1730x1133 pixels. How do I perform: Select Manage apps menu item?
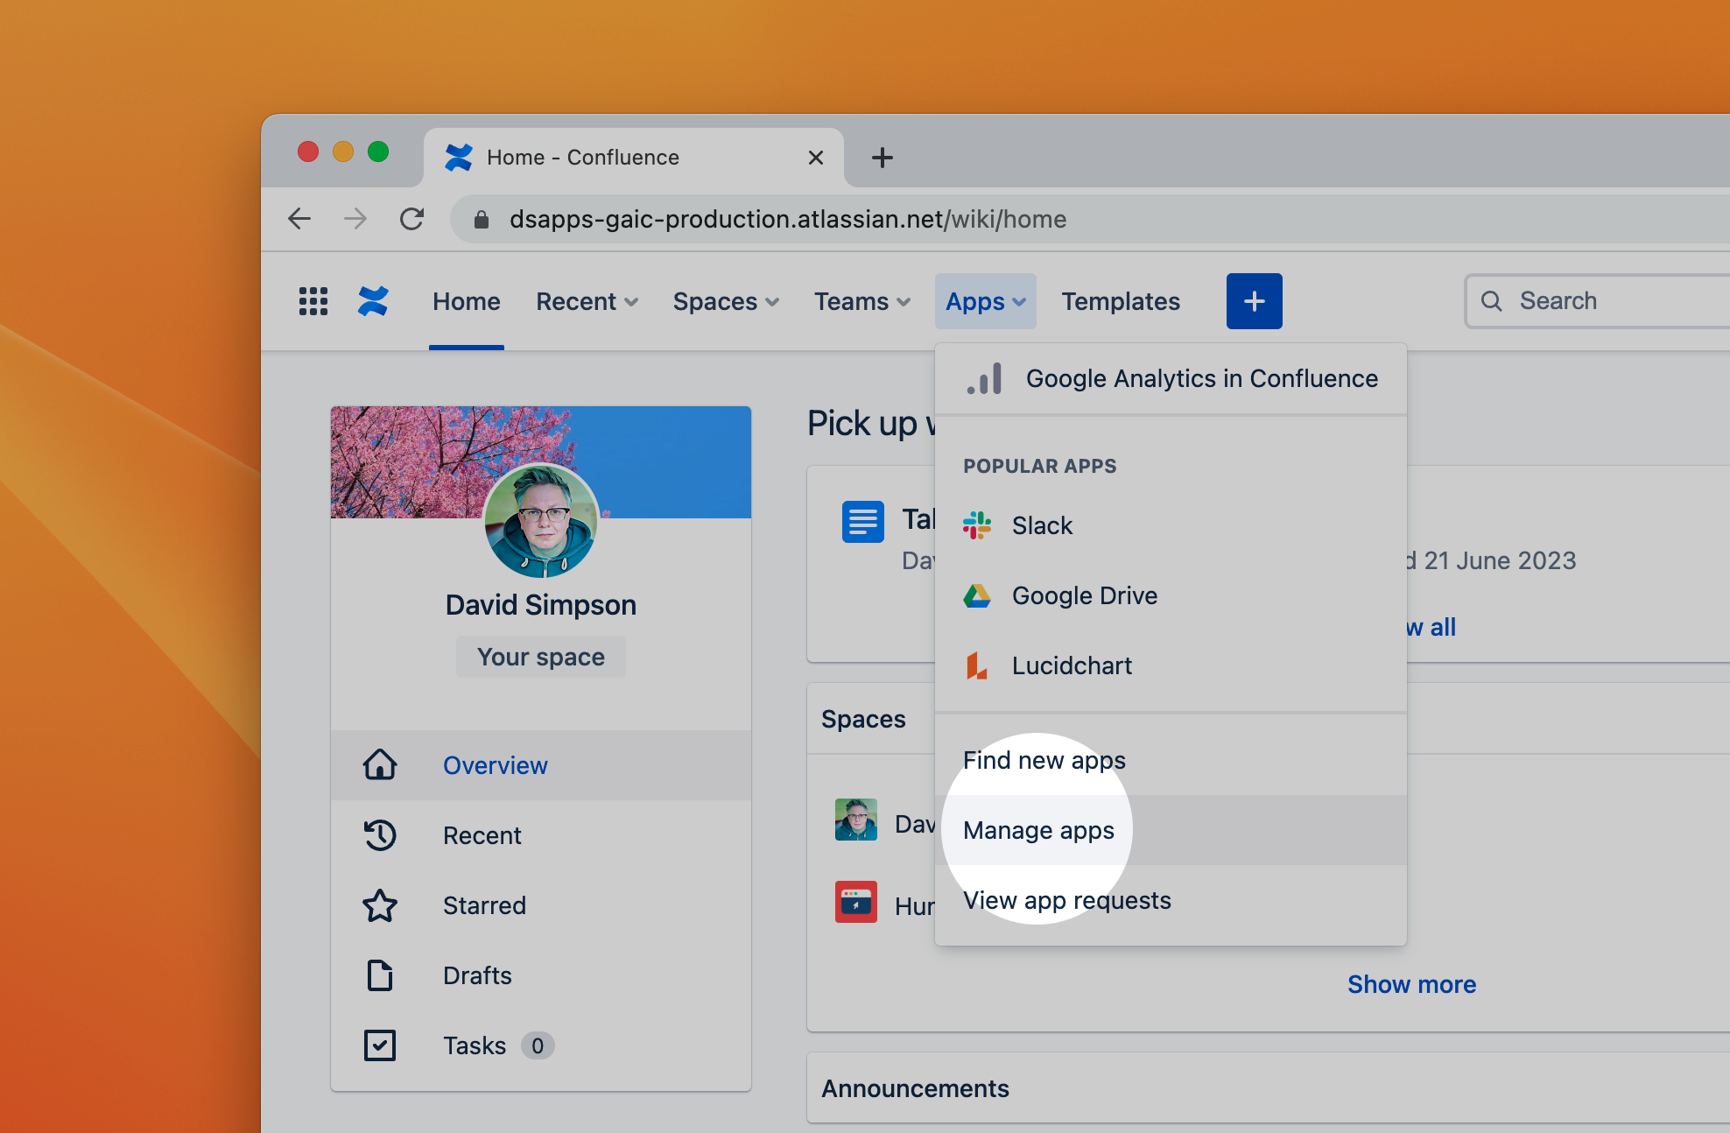click(x=1038, y=830)
